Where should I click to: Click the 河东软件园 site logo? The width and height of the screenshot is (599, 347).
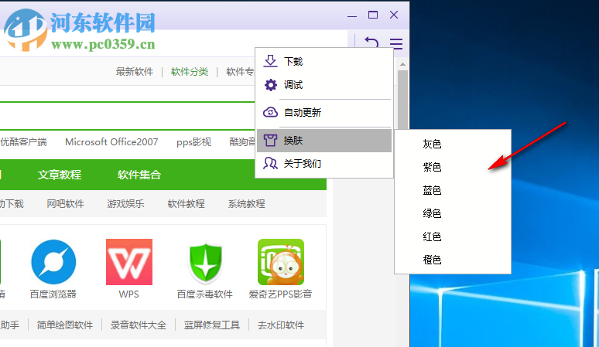[80, 30]
